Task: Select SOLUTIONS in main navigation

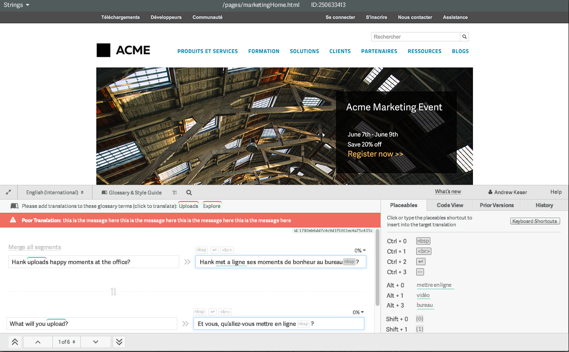Action: click(x=305, y=51)
